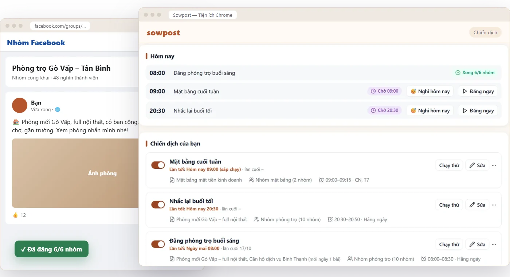Image resolution: width=510 pixels, height=277 pixels.
Task: Open the Chiến dịch tab in sowpost header
Action: pyautogui.click(x=485, y=32)
